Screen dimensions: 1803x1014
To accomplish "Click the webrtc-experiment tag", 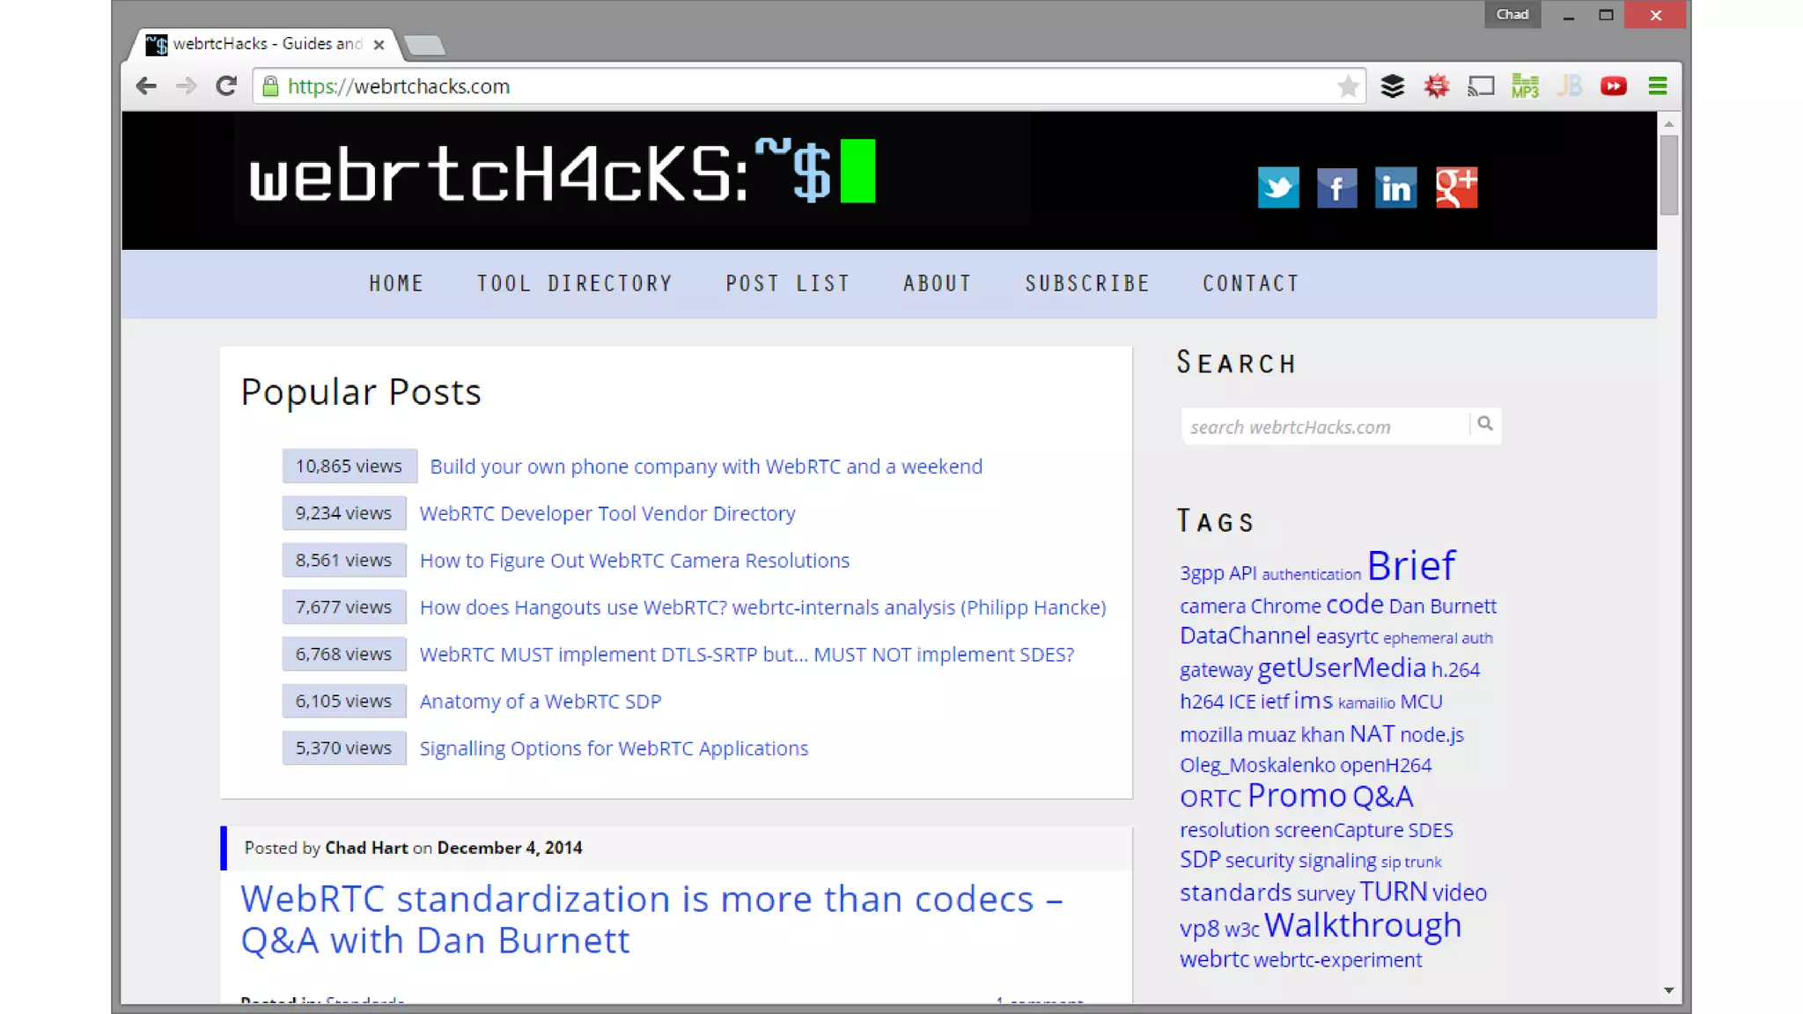I will 1337,960.
